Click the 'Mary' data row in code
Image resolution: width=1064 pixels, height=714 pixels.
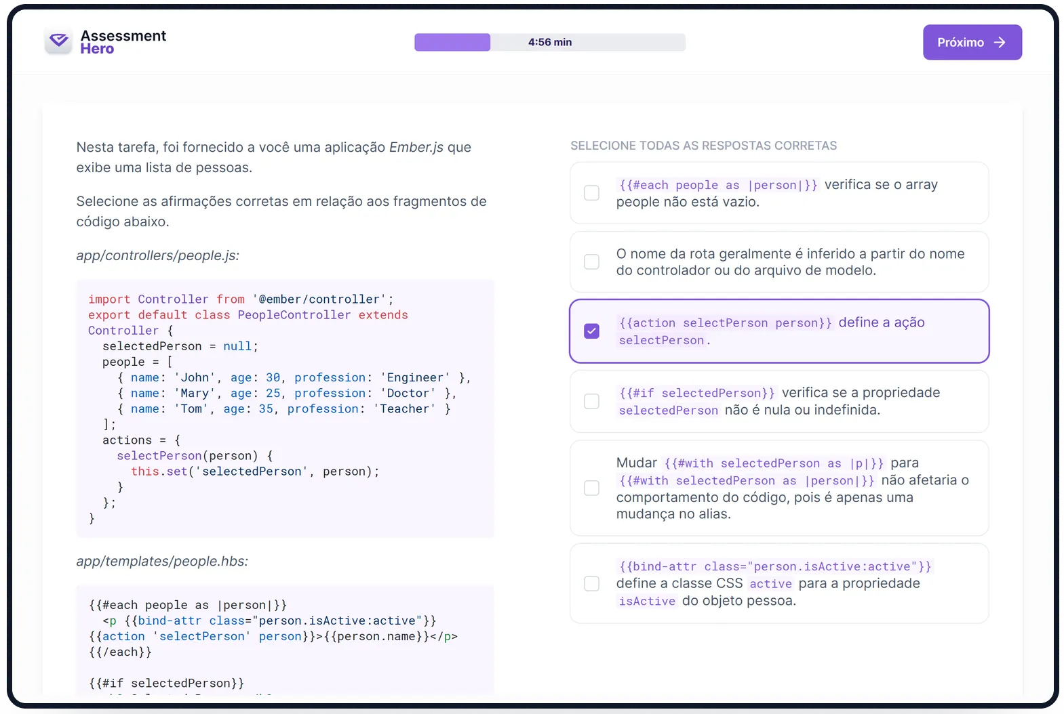(x=287, y=393)
